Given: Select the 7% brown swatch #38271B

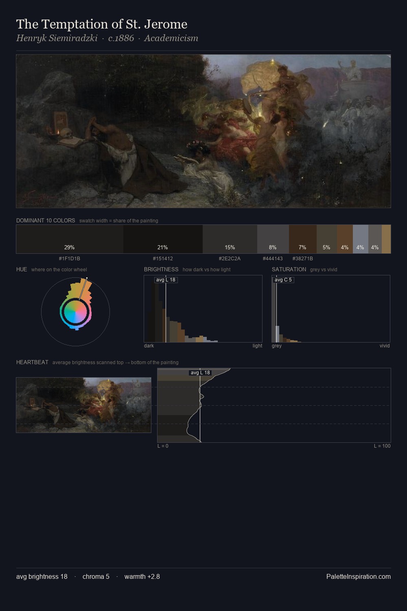Looking at the screenshot, I should pyautogui.click(x=303, y=239).
